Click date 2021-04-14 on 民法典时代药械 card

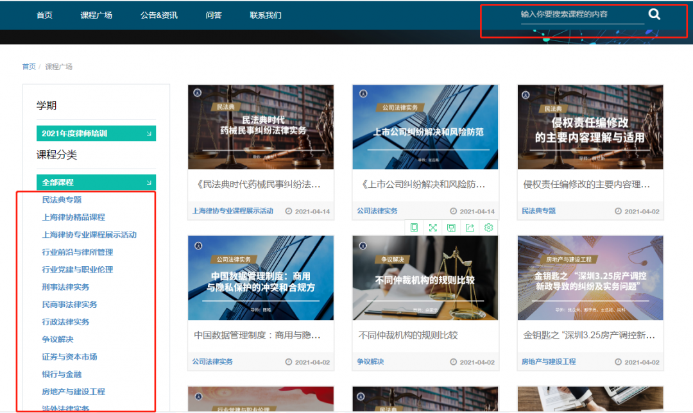coord(312,212)
